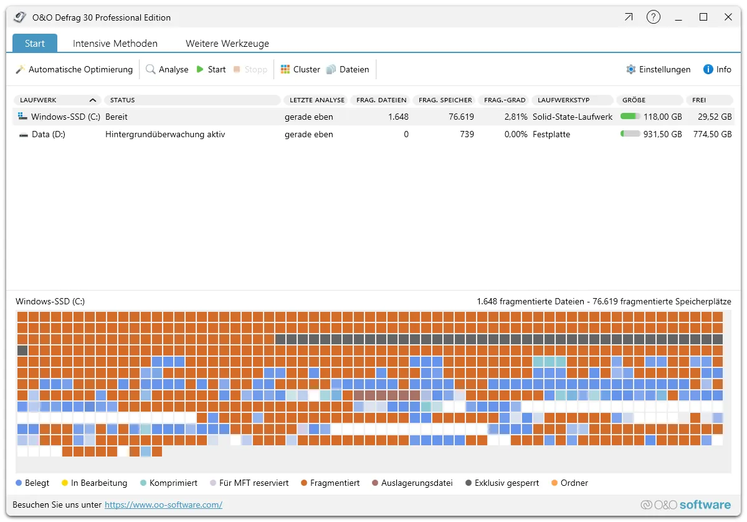Switch to the Intensive Methoden tab
747x522 pixels.
point(115,44)
